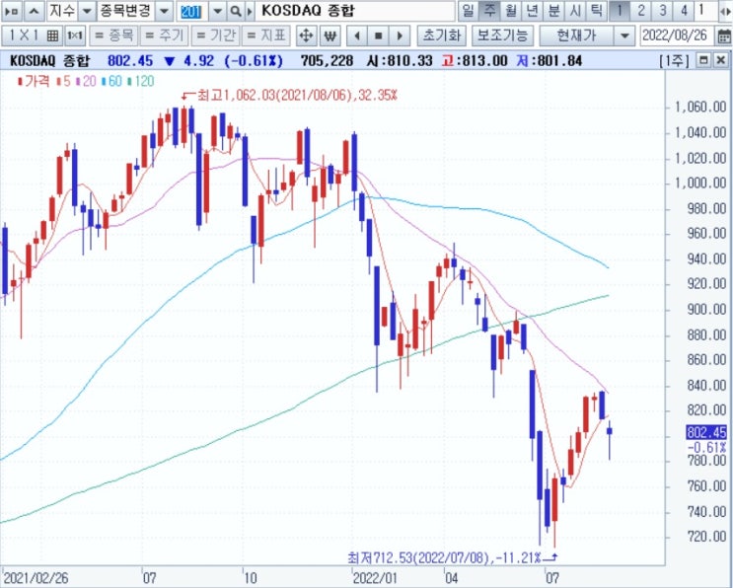
Task: Select the 년 (yearly) period tab
Action: 533,10
